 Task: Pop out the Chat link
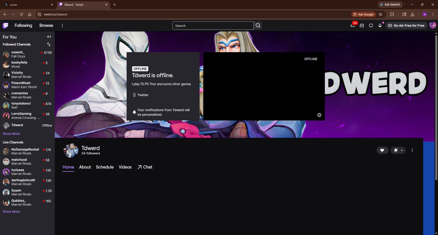point(145,167)
